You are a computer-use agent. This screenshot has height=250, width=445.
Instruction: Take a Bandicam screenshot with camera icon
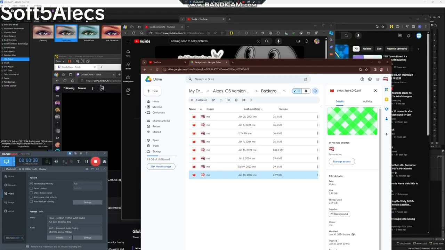(104, 161)
